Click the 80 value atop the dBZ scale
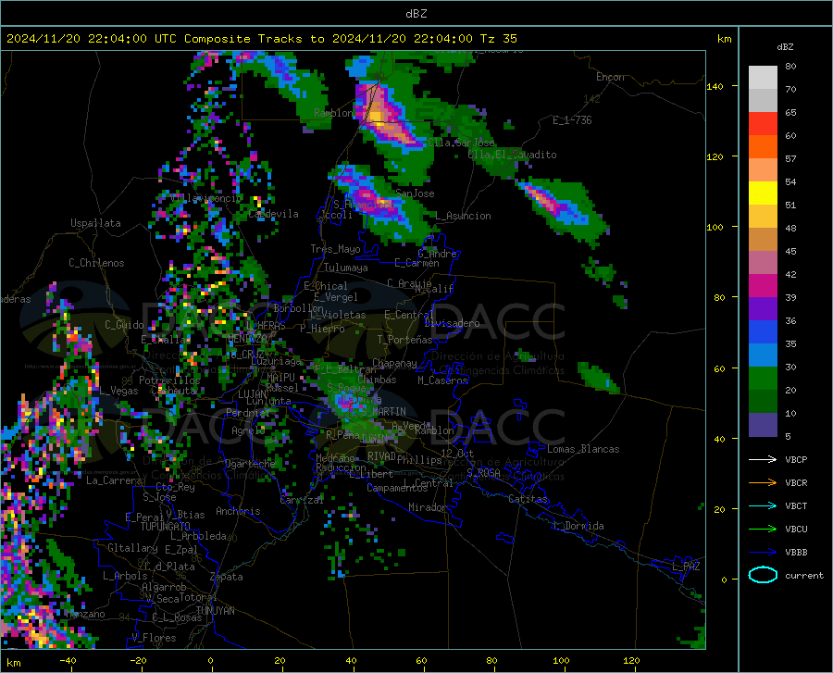833x673 pixels. [x=790, y=67]
